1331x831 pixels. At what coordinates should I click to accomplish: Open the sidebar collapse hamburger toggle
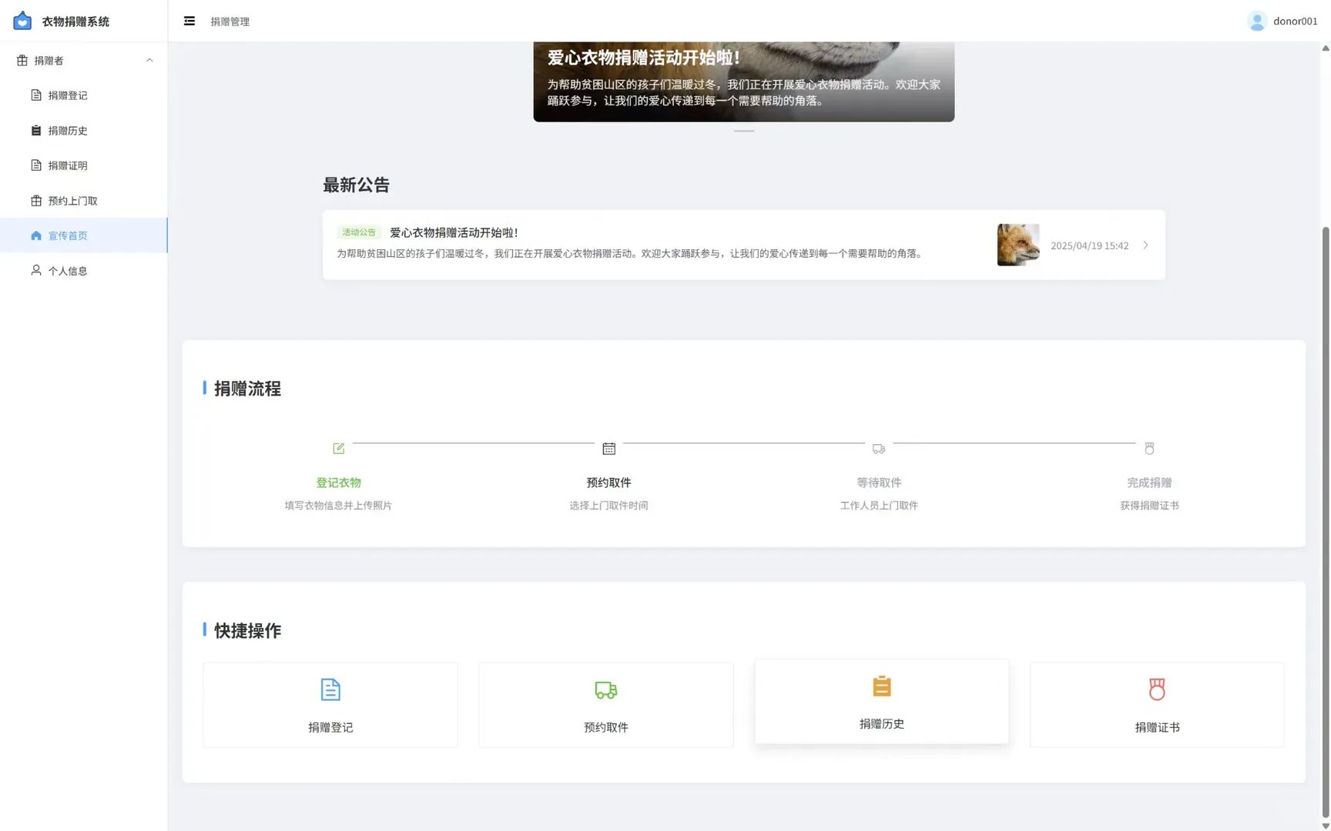pos(189,21)
